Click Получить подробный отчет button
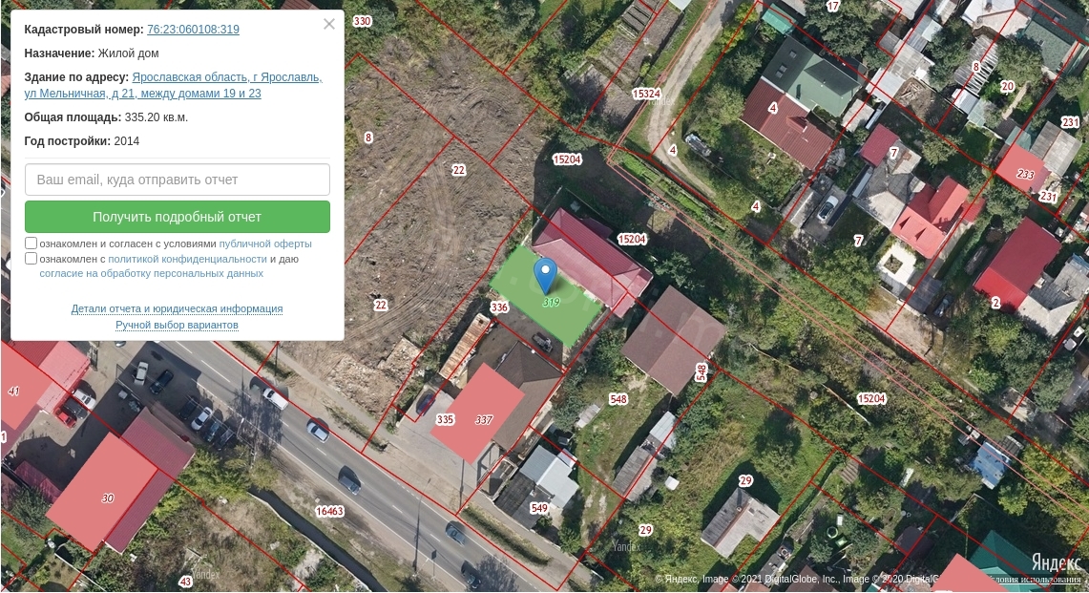 (x=178, y=217)
